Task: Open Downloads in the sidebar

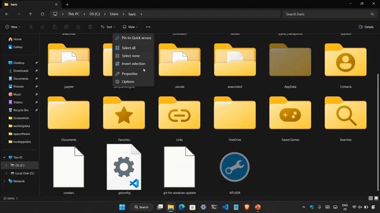Action: pos(21,71)
